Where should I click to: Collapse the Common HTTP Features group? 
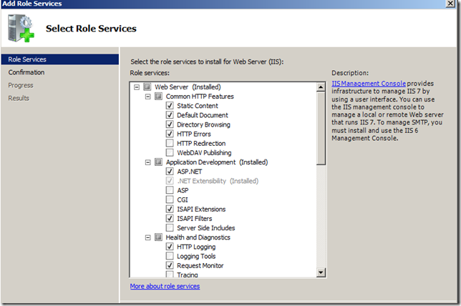coord(147,97)
